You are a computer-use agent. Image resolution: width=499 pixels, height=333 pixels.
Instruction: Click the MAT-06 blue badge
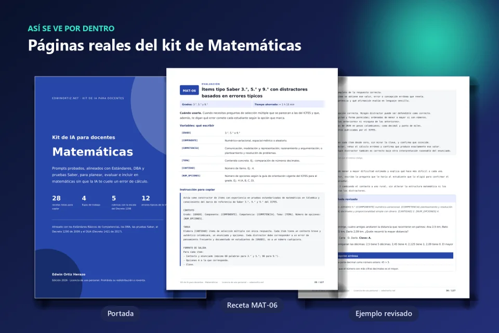pos(189,91)
